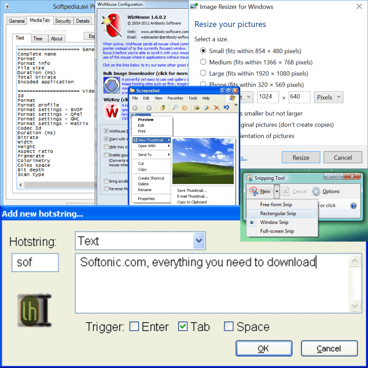
Task: Select the Search icon in Screenshot toolbar
Action: point(175,107)
